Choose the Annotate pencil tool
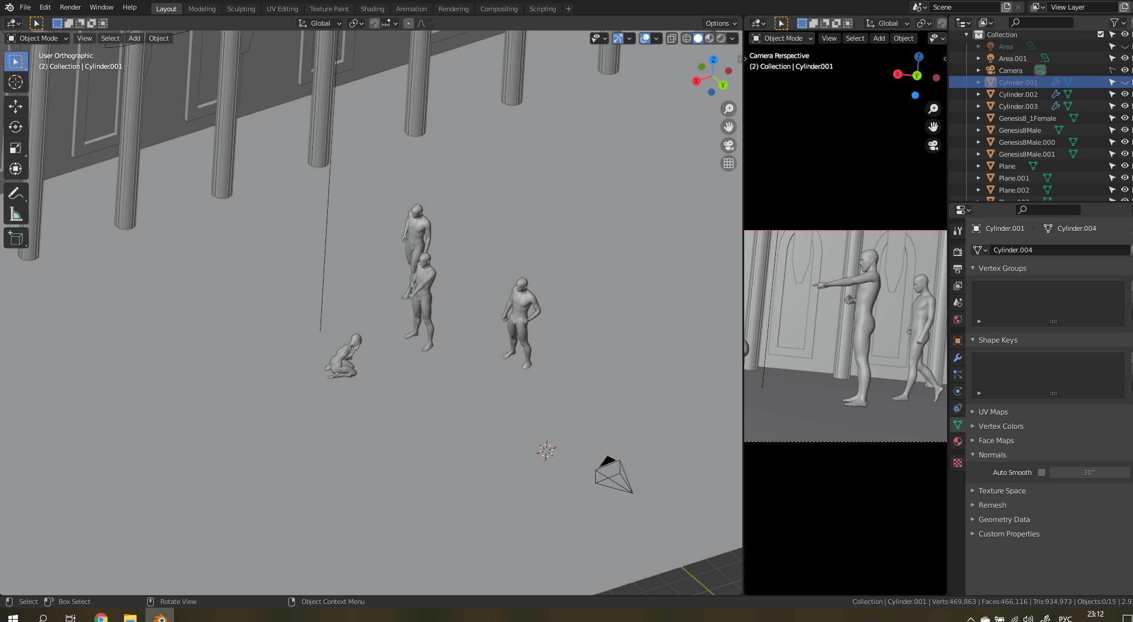This screenshot has width=1133, height=622. point(16,193)
